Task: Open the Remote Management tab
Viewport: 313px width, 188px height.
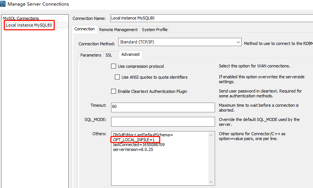Action: (x=118, y=30)
